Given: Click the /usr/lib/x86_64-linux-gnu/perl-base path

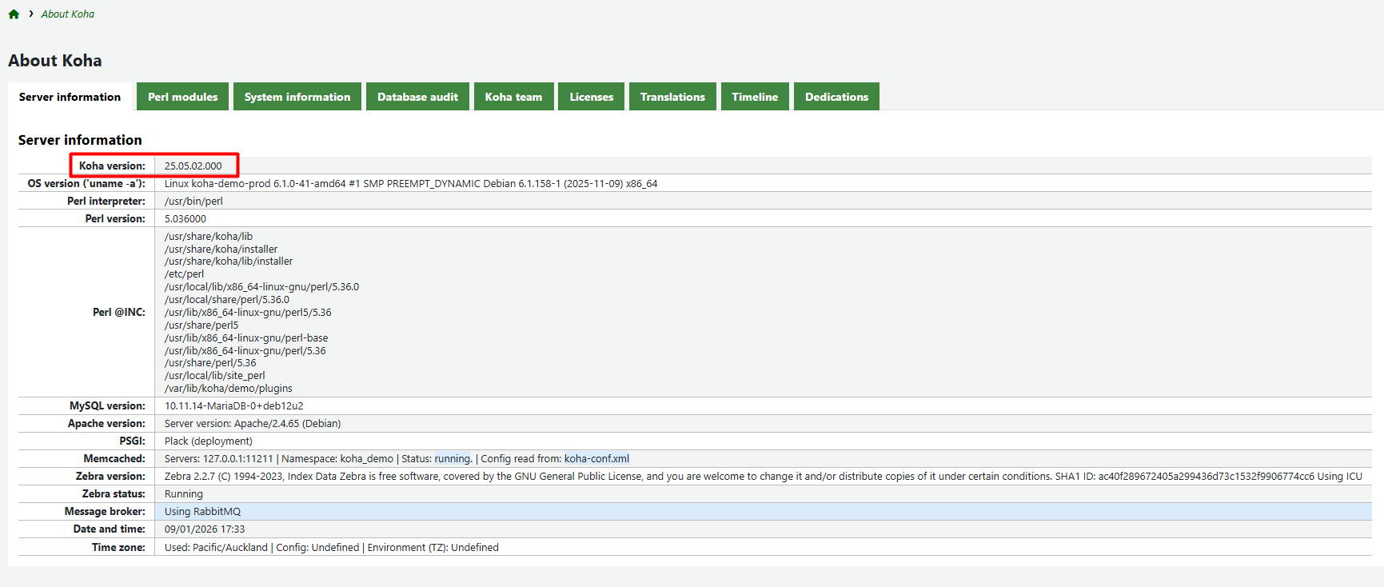Looking at the screenshot, I should click(x=246, y=337).
